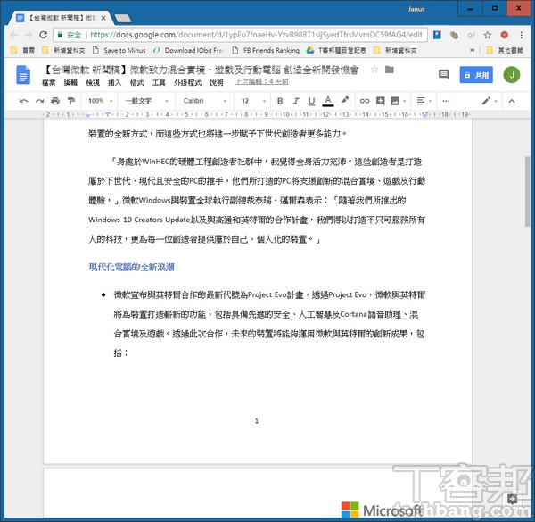Open the paragraph style dropdown
The image size is (535, 522).
(x=146, y=101)
